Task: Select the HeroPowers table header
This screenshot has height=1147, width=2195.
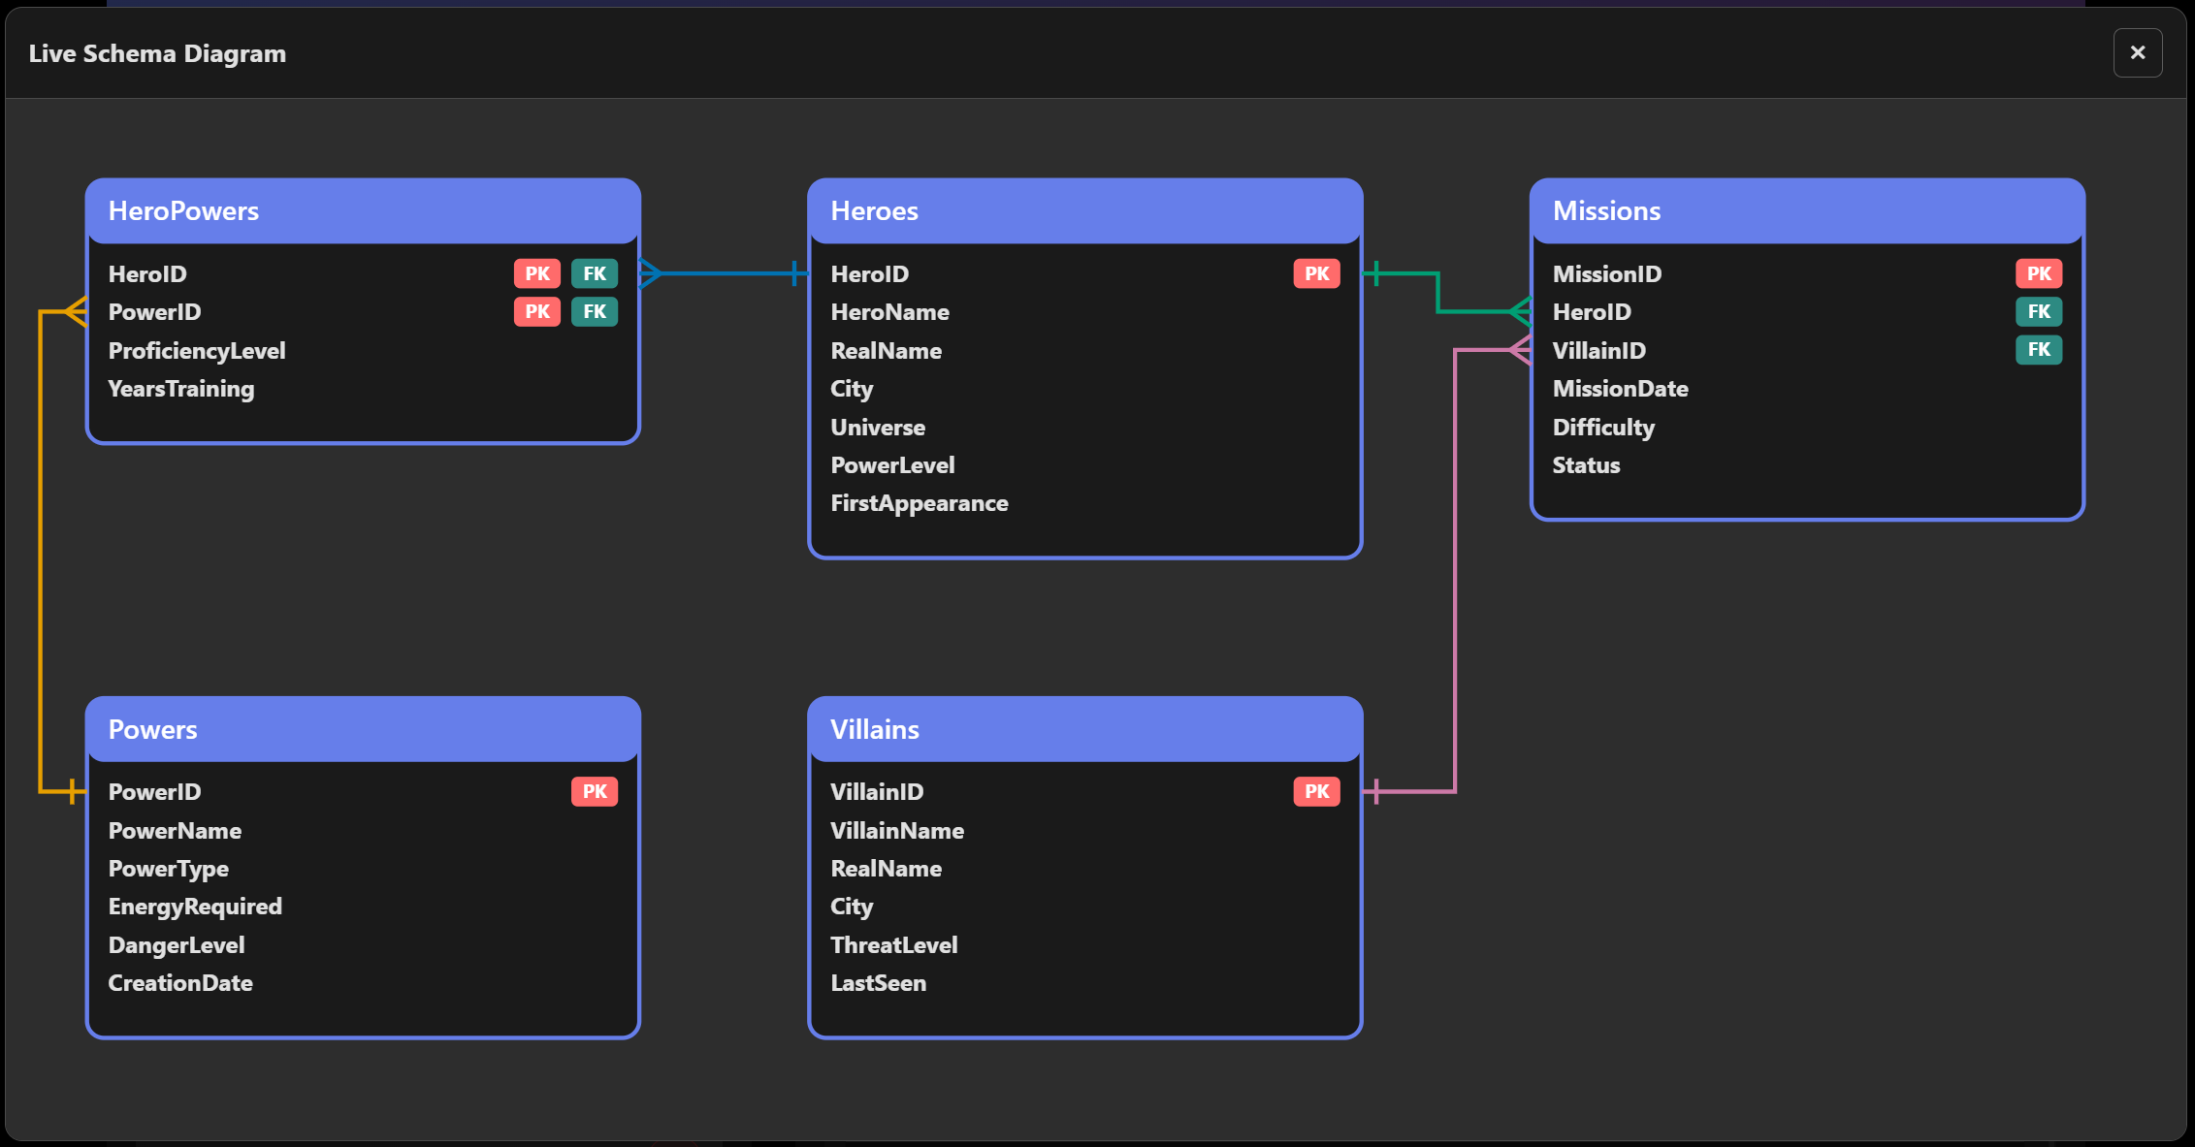Action: point(363,210)
